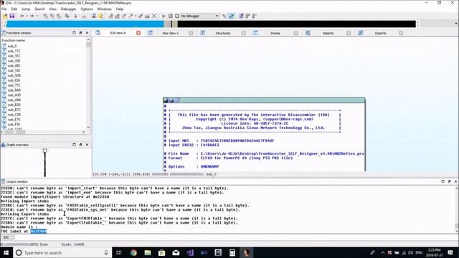Click the pause process toolbar button

[171, 16]
